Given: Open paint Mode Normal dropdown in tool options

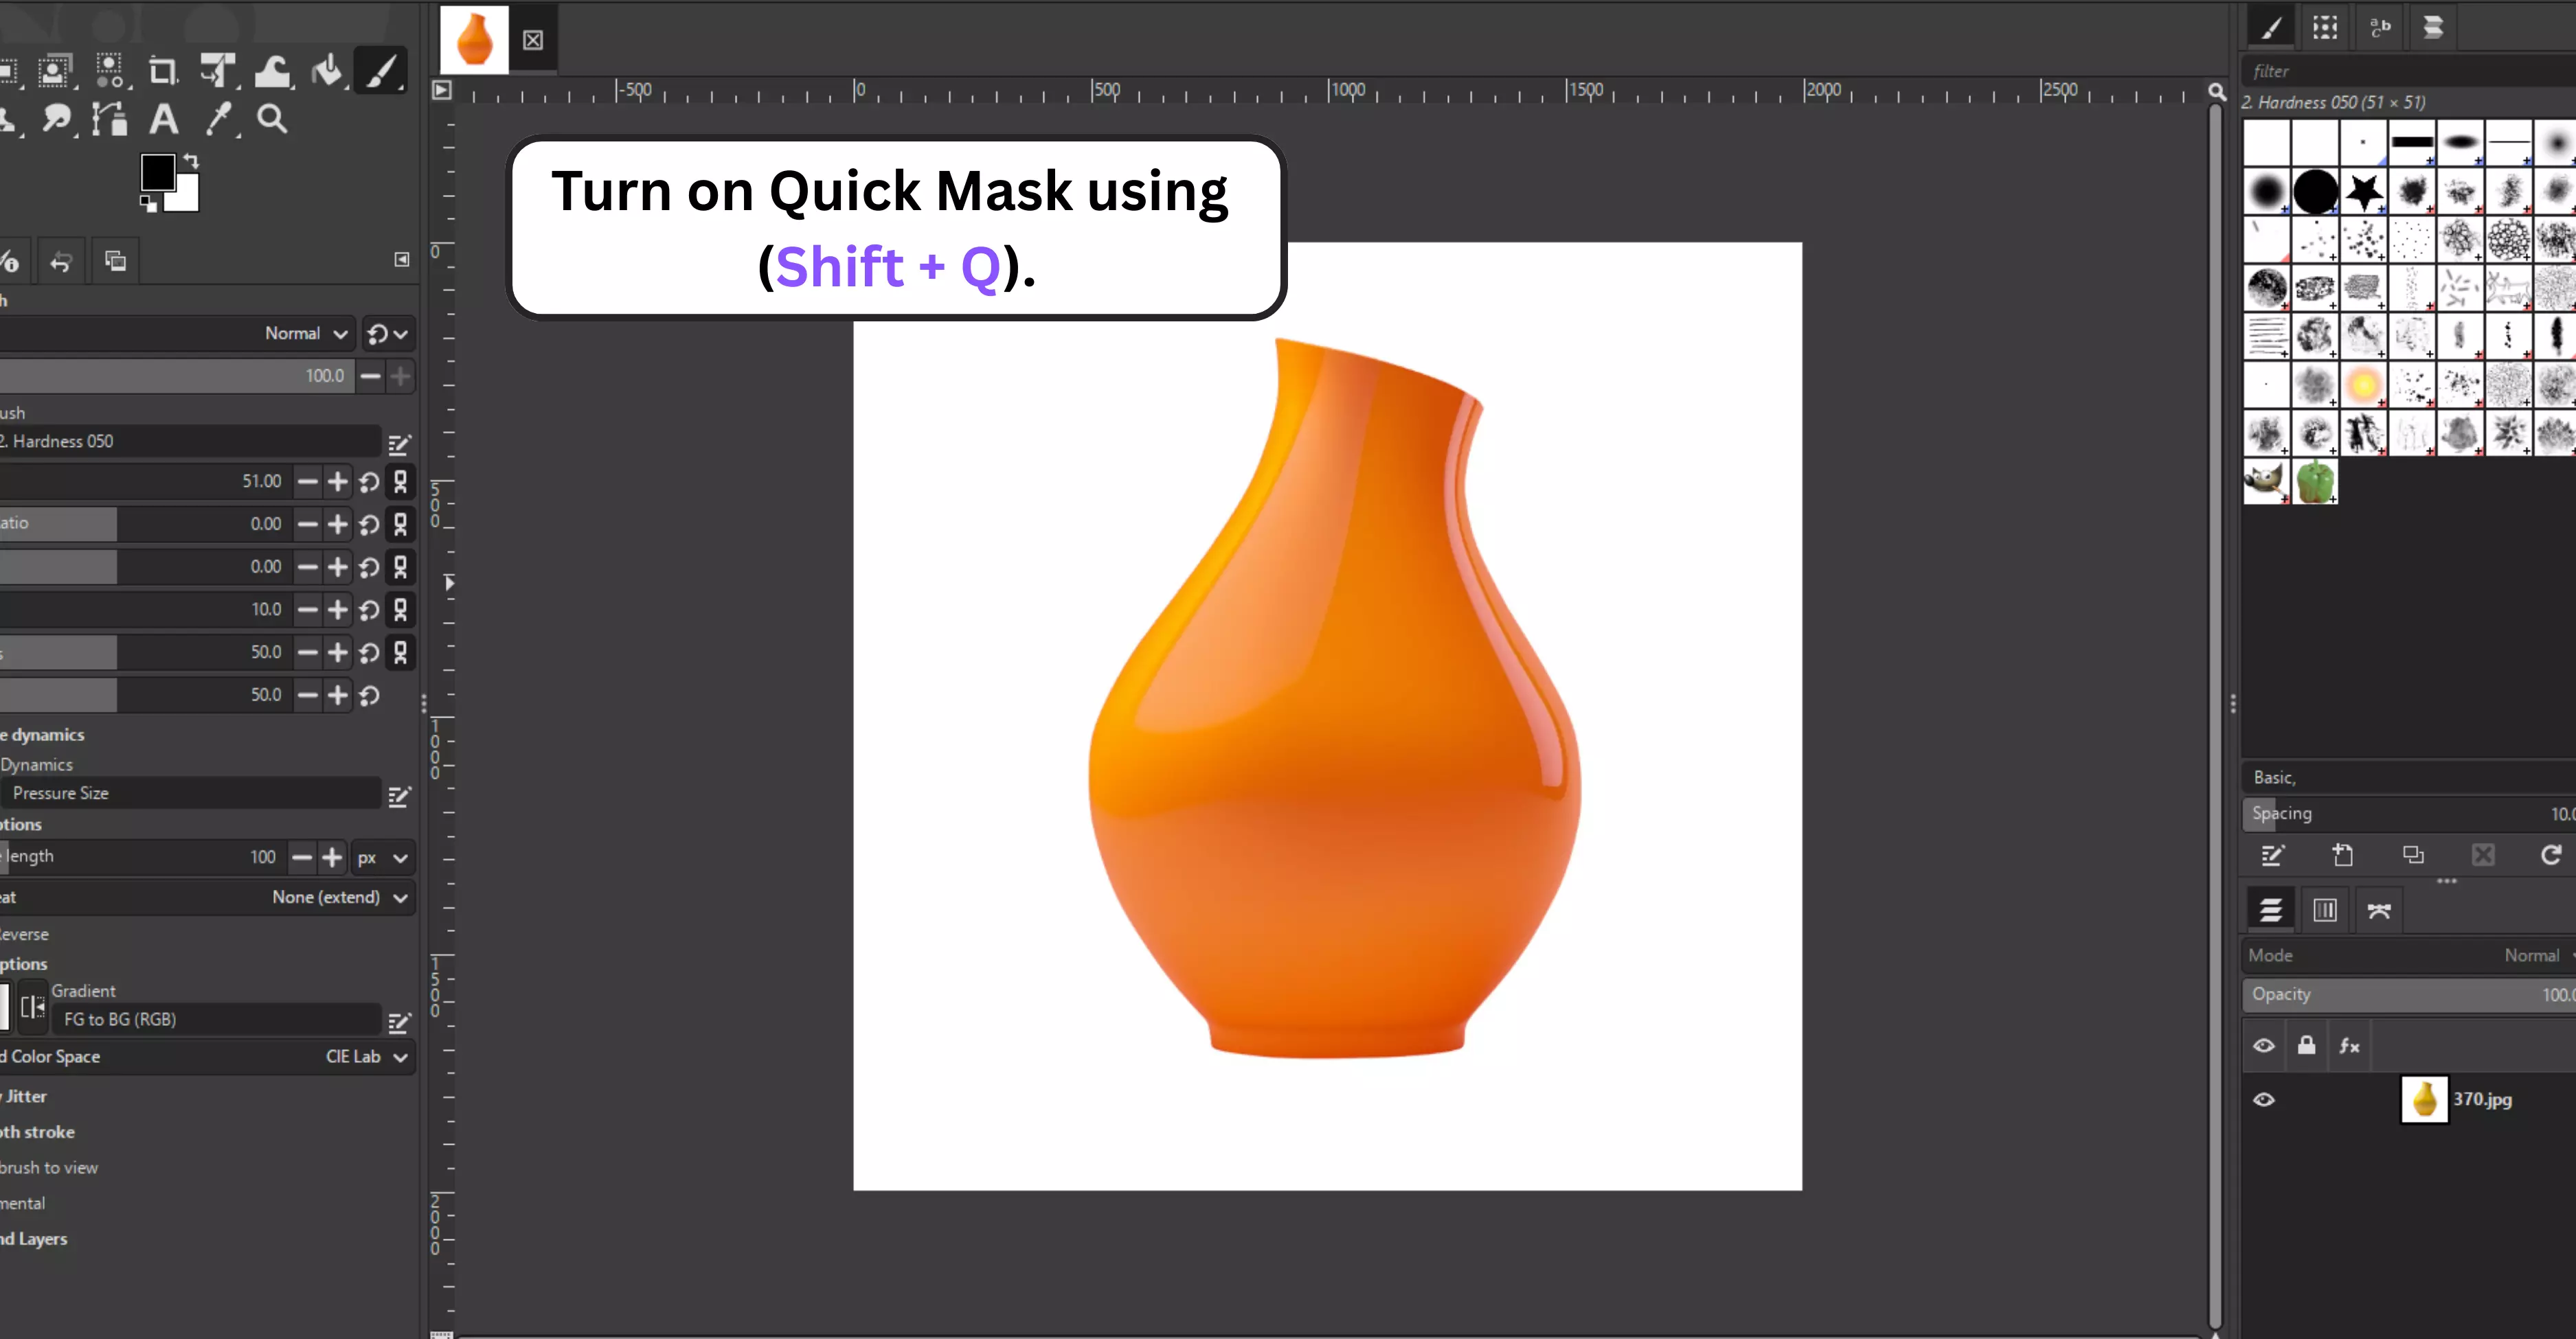Looking at the screenshot, I should pos(177,334).
